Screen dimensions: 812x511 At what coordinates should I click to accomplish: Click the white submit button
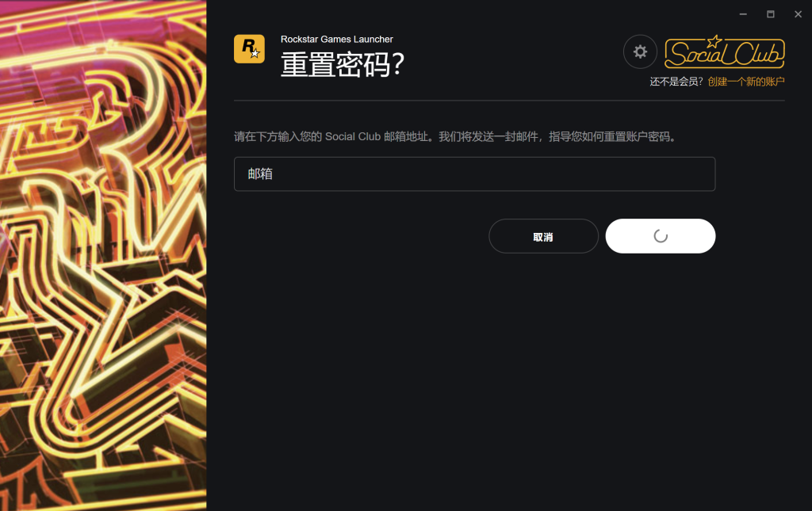(x=661, y=236)
